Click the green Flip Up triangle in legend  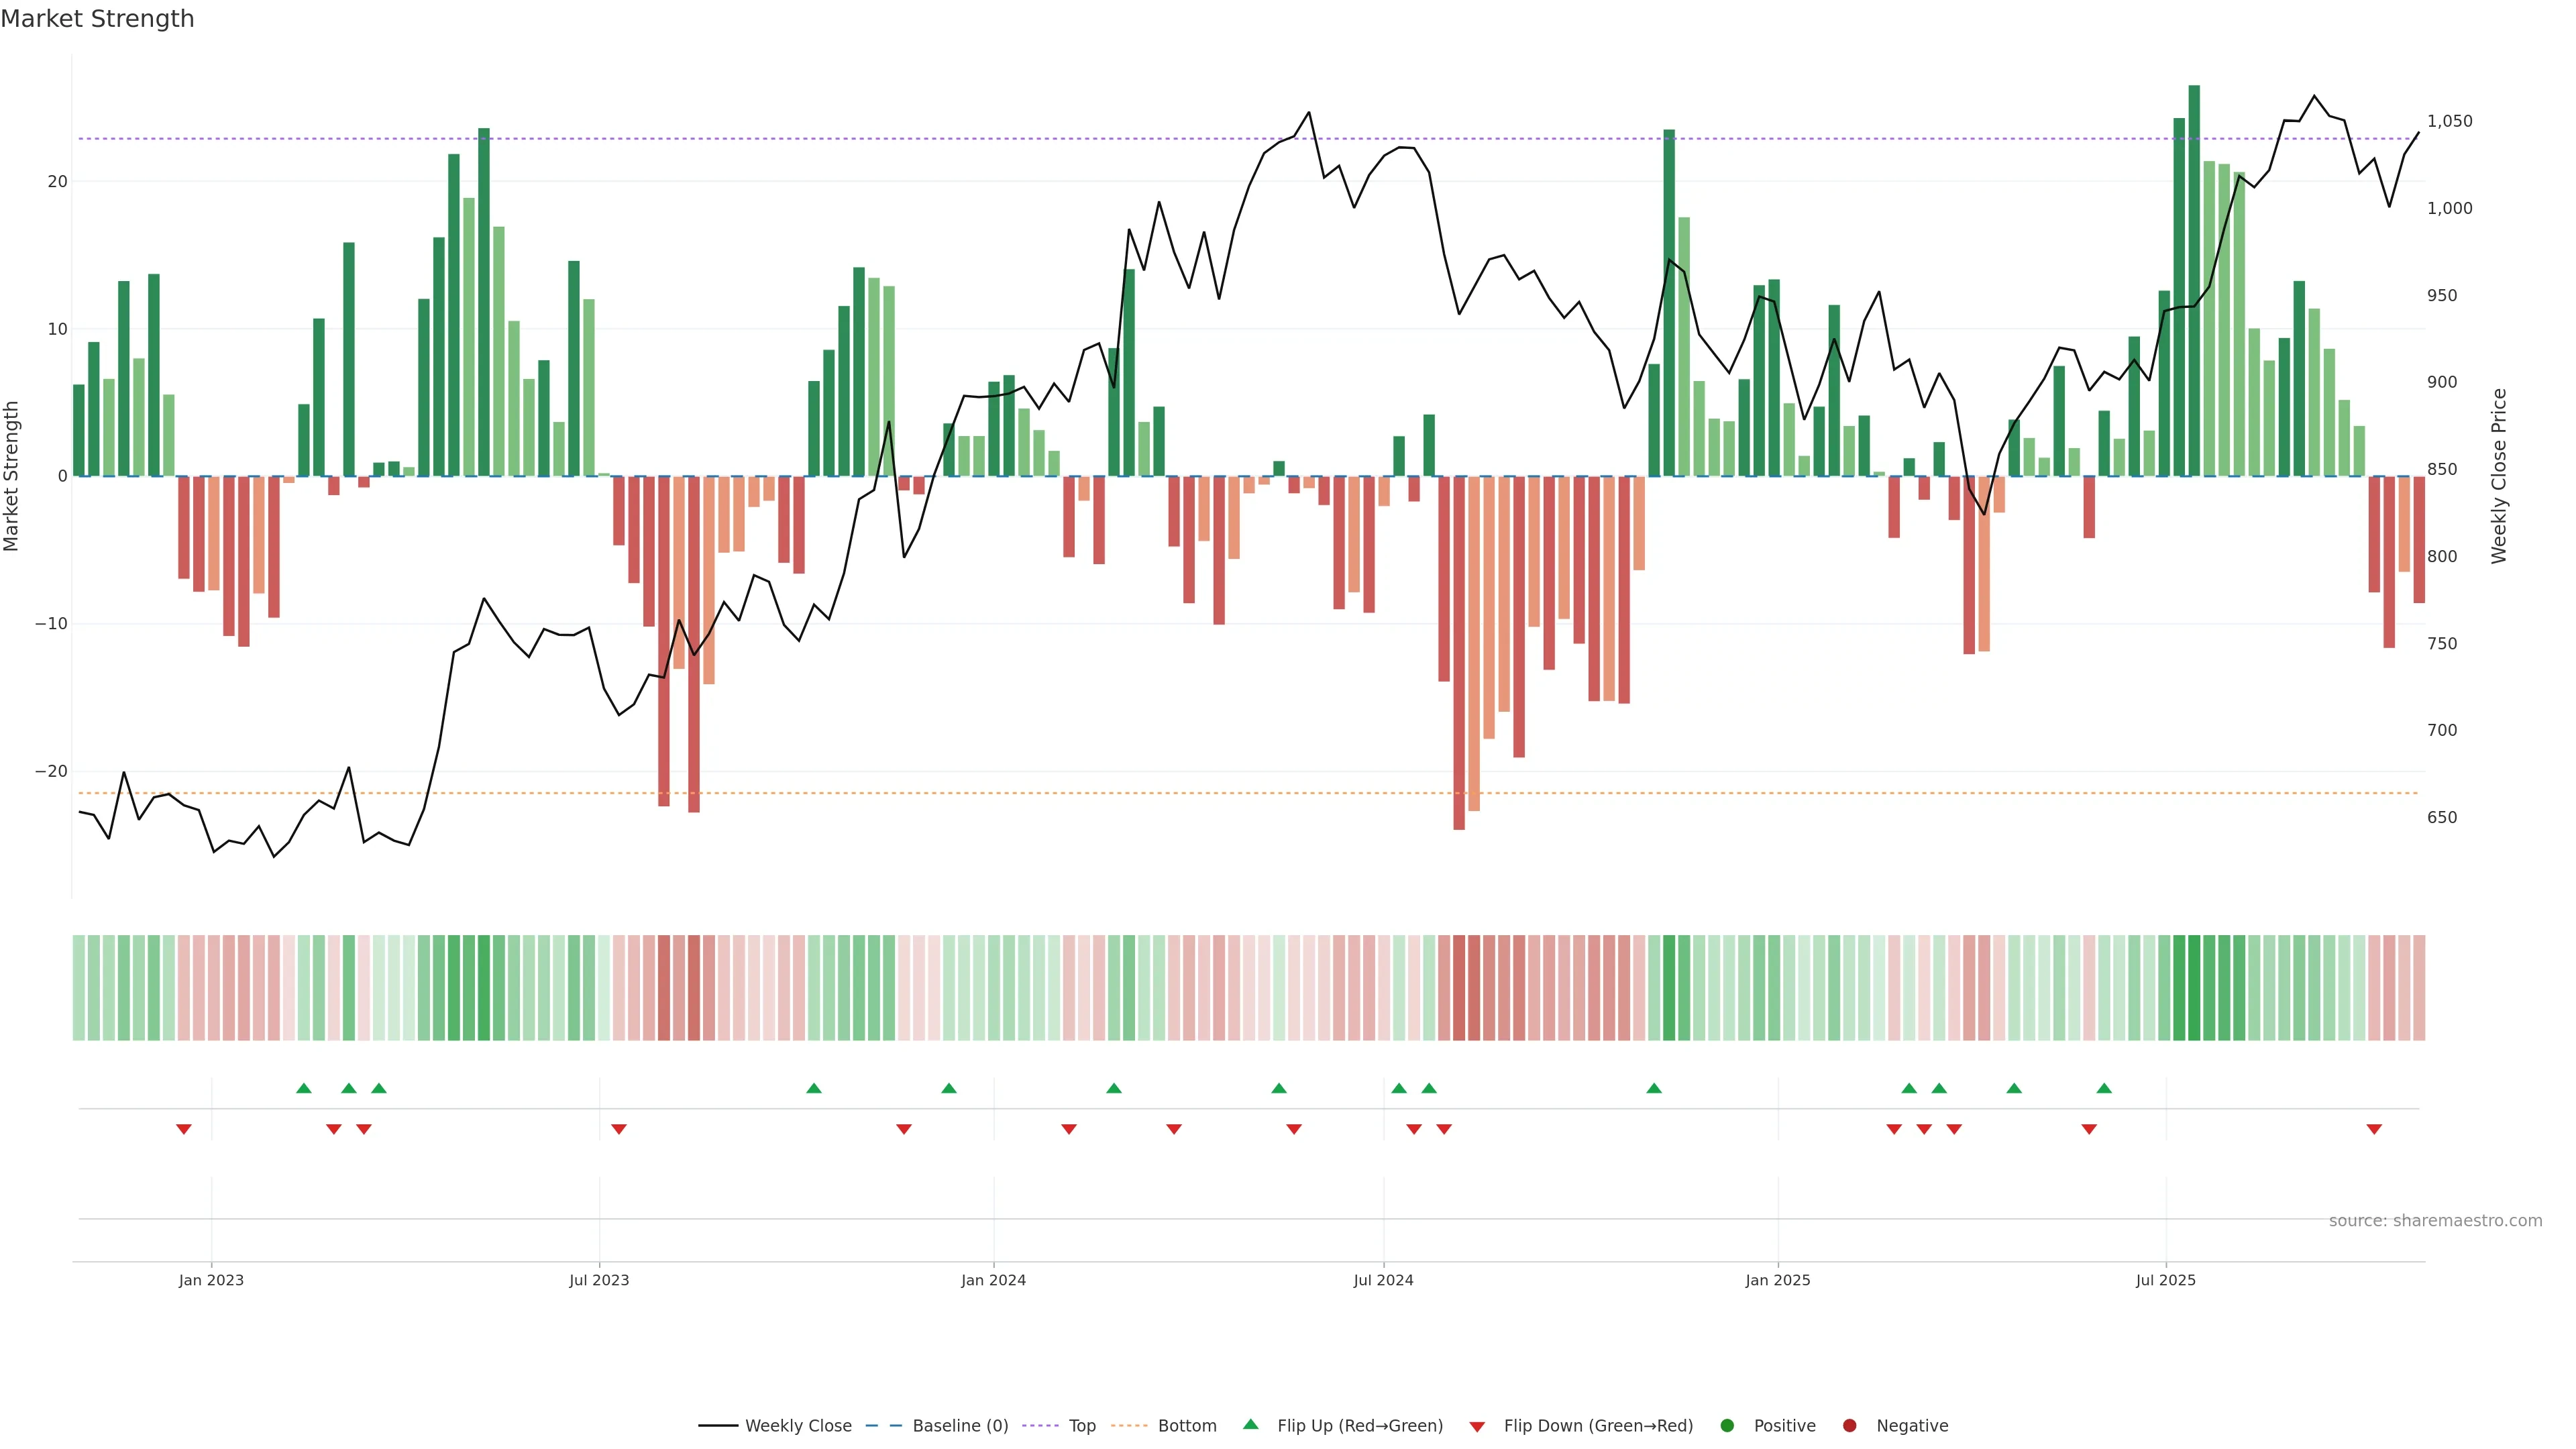coord(1250,1424)
